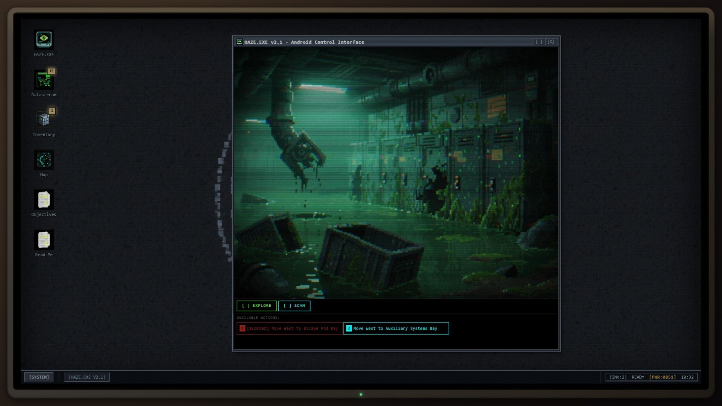Select the HAZE.EXE V2.1 taskbar tab
Screen dimensions: 722x406
tap(86, 377)
